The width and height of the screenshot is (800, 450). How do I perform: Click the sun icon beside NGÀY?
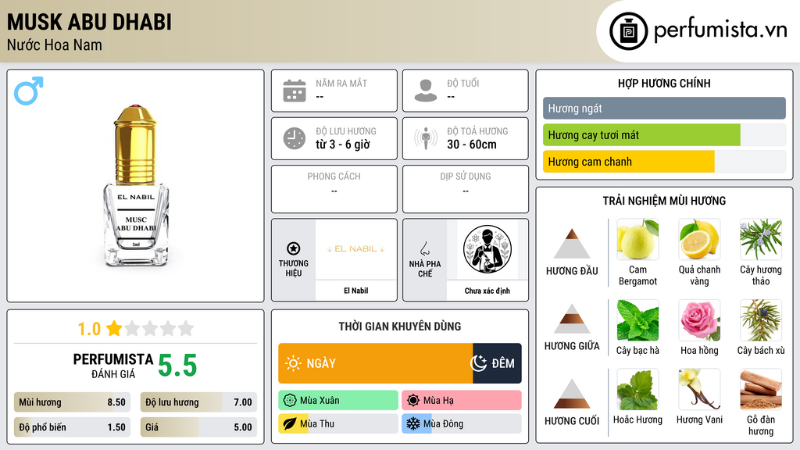click(x=293, y=363)
